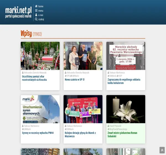Click #UMMarki tag on Syreny post
The image size is (166, 155).
tap(26, 129)
